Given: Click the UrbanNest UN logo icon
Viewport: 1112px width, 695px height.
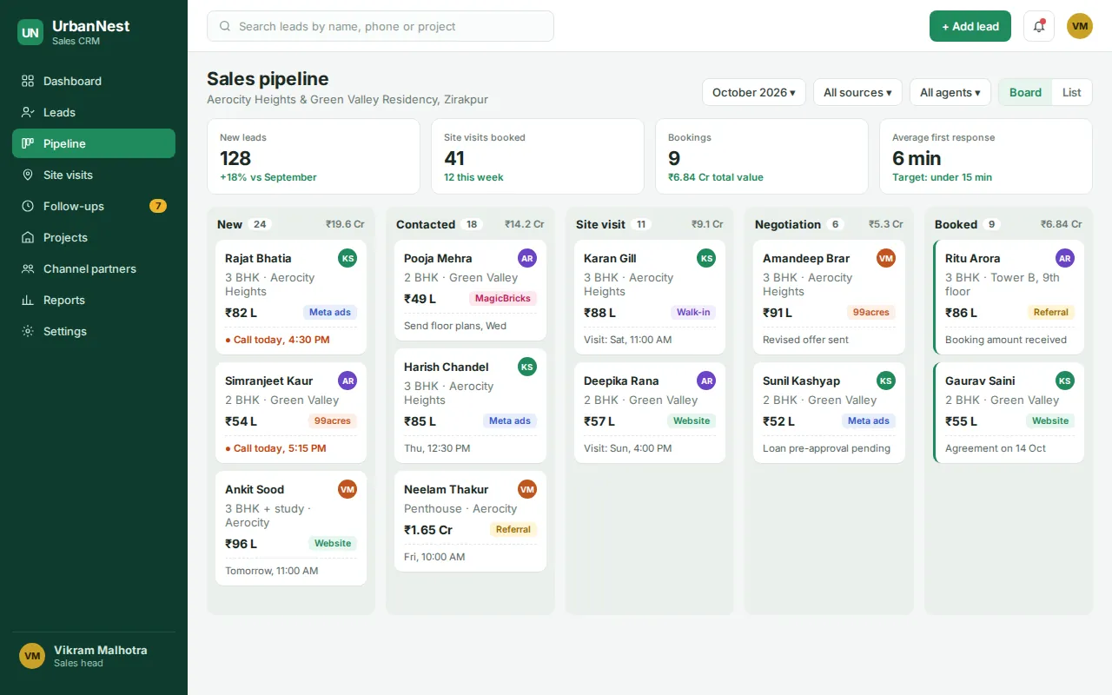Looking at the screenshot, I should pos(30,32).
